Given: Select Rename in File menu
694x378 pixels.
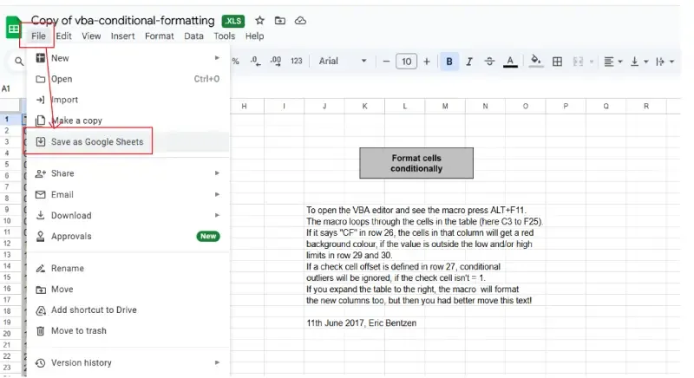Looking at the screenshot, I should [128, 269].
